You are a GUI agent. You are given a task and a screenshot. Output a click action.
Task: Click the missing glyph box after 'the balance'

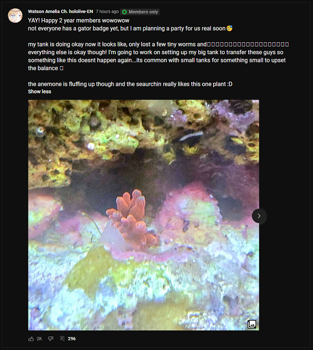(61, 68)
